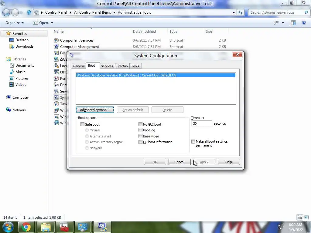311x233 pixels.
Task: Switch to the Tools tab
Action: click(135, 66)
